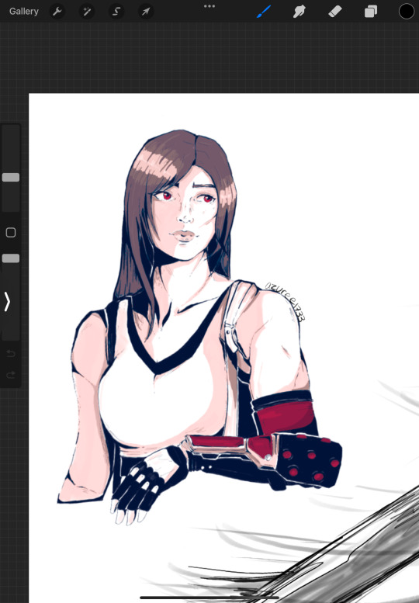Open the active color picker circle
The image size is (419, 603).
407,11
